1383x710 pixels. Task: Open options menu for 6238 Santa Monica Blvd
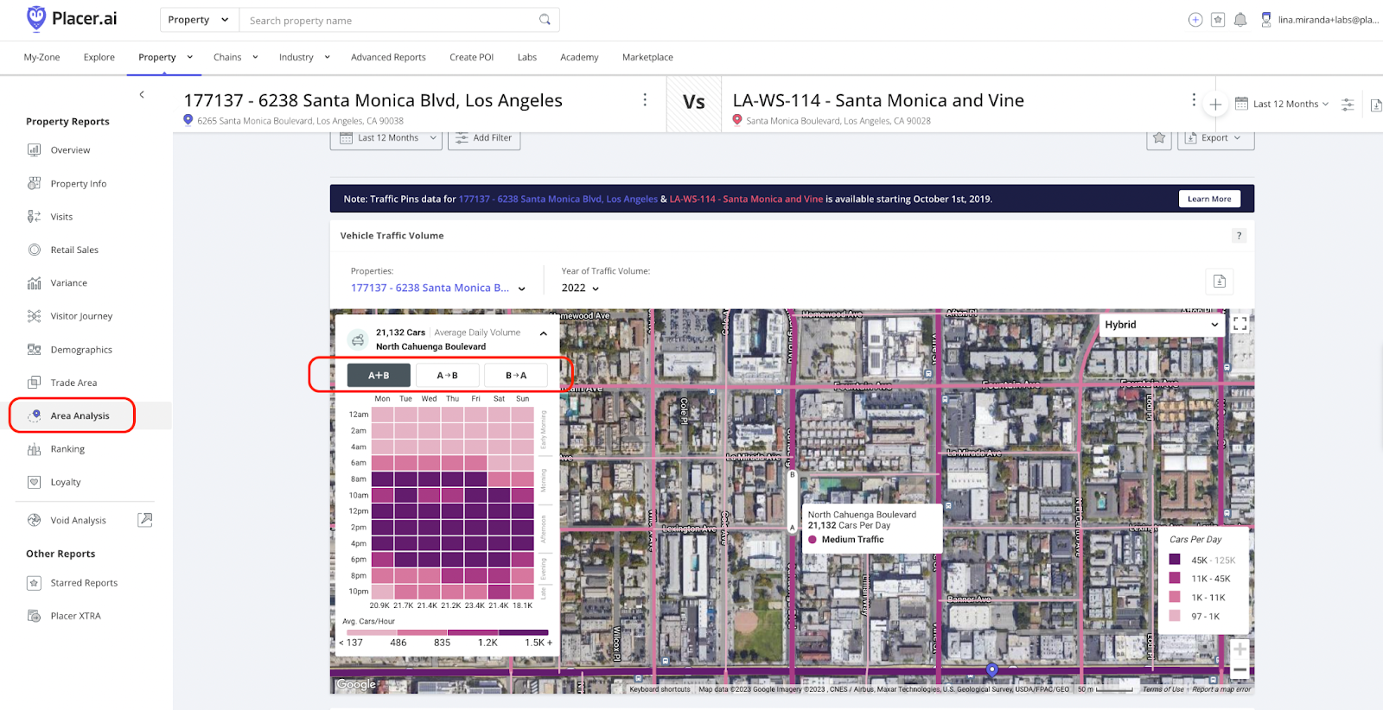click(x=645, y=100)
